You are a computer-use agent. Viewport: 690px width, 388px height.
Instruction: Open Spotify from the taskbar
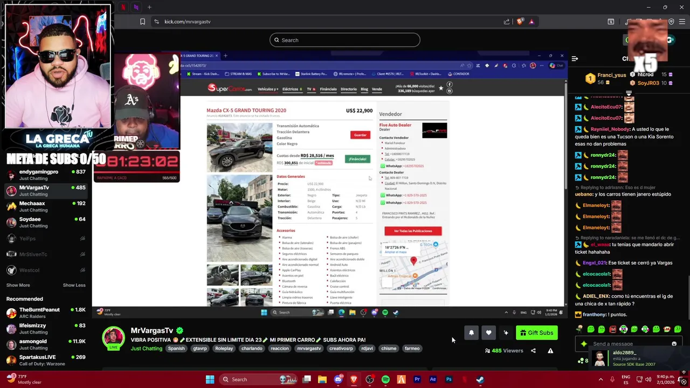[x=385, y=379]
